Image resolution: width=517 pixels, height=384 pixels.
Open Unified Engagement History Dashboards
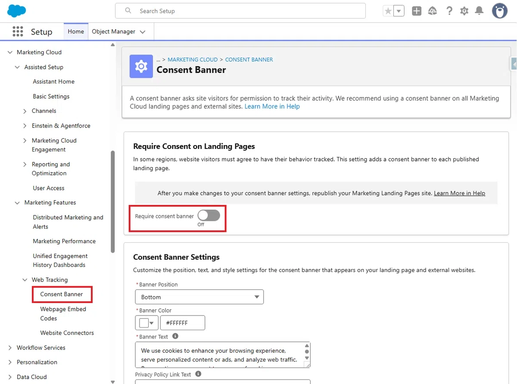[60, 260]
